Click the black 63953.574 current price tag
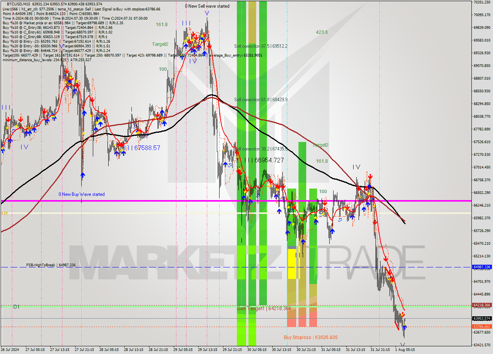The height and width of the screenshot is (354, 493). pos(482,319)
